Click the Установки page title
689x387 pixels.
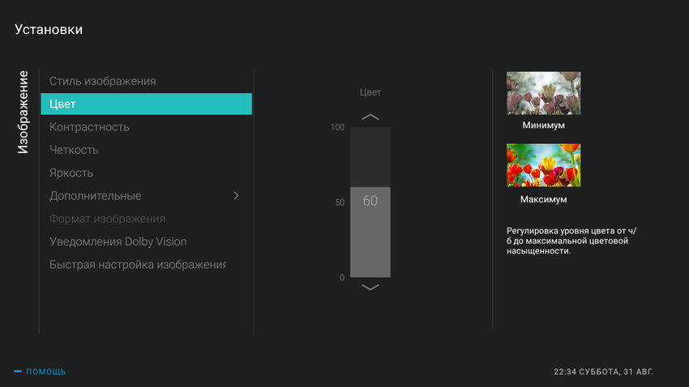pos(49,30)
